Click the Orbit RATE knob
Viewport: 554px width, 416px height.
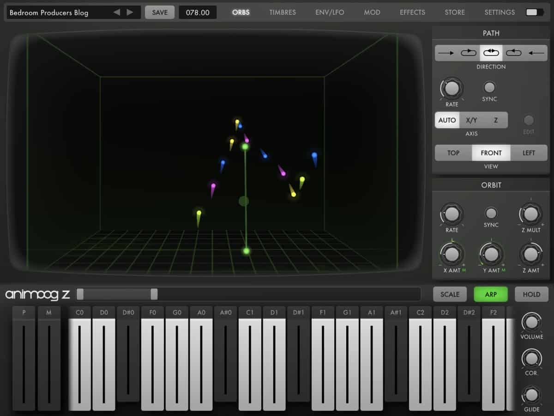(x=452, y=214)
